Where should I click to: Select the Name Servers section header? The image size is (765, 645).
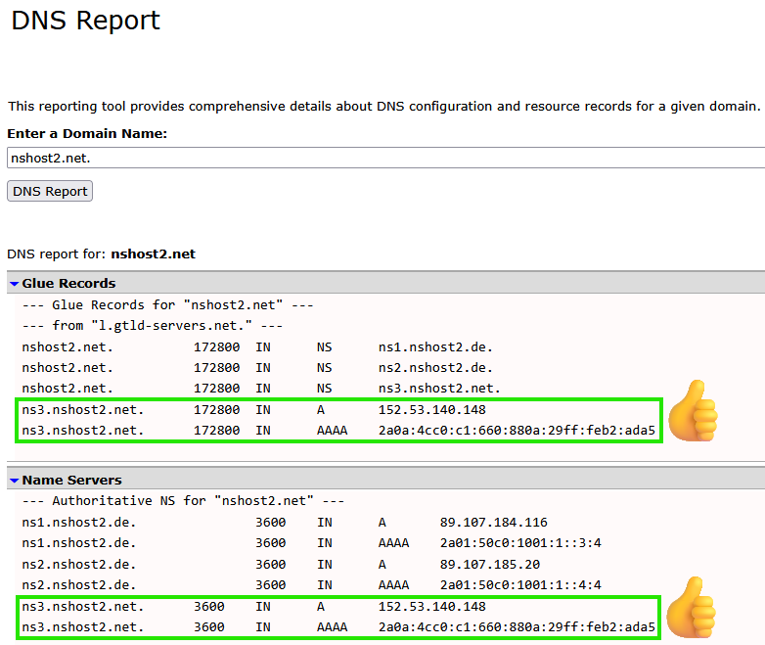[385, 480]
